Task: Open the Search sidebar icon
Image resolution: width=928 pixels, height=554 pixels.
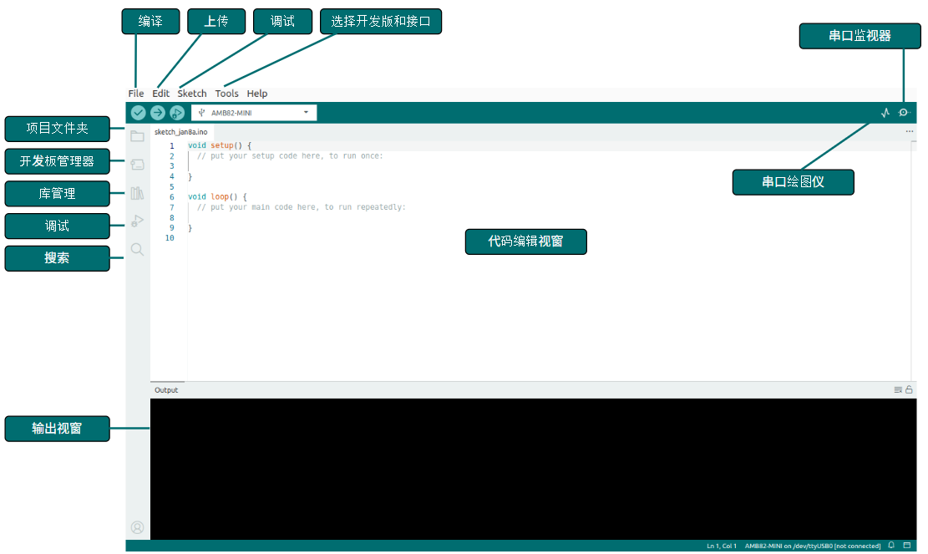Action: [x=137, y=249]
